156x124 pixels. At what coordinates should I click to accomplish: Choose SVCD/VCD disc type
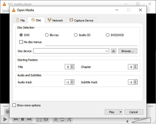coord(108,35)
